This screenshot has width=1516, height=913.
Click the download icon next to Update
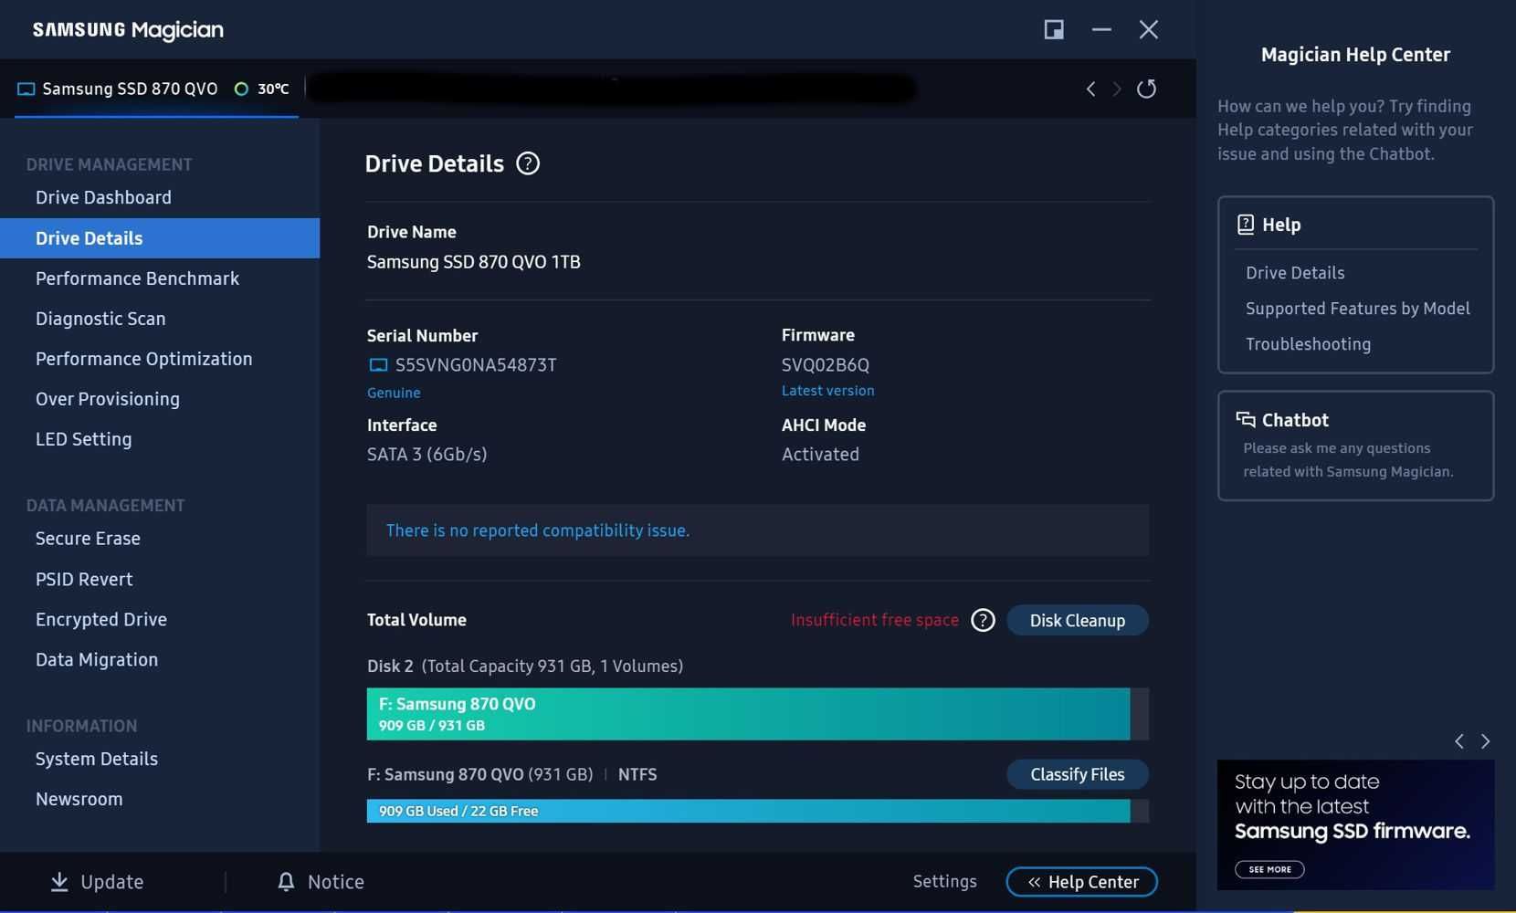[x=59, y=882]
